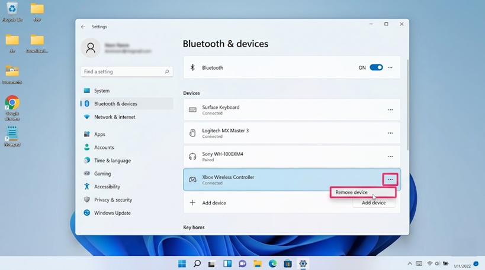Click the touch keyboard tray icon
The image size is (485, 270).
pos(419,264)
